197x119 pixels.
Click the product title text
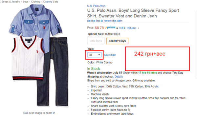133,13
